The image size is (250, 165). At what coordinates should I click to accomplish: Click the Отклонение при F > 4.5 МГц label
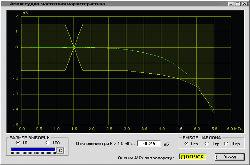[x=105, y=144]
